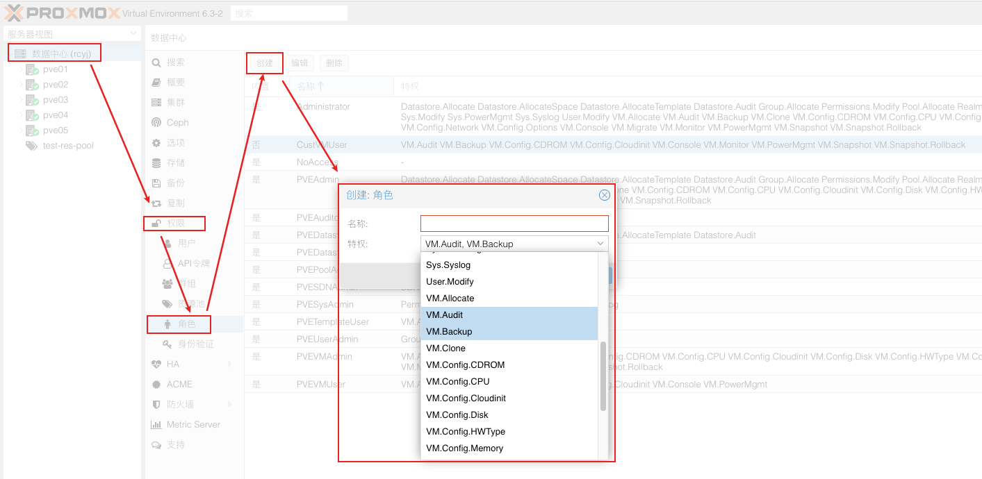Click the top search box

point(288,13)
